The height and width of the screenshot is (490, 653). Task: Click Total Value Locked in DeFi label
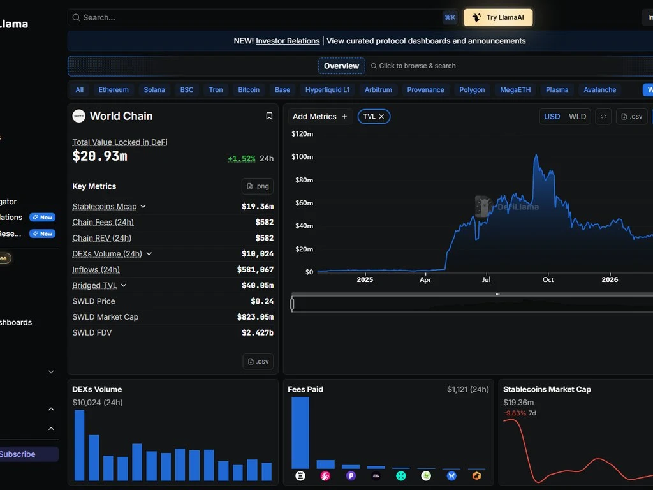pos(120,142)
